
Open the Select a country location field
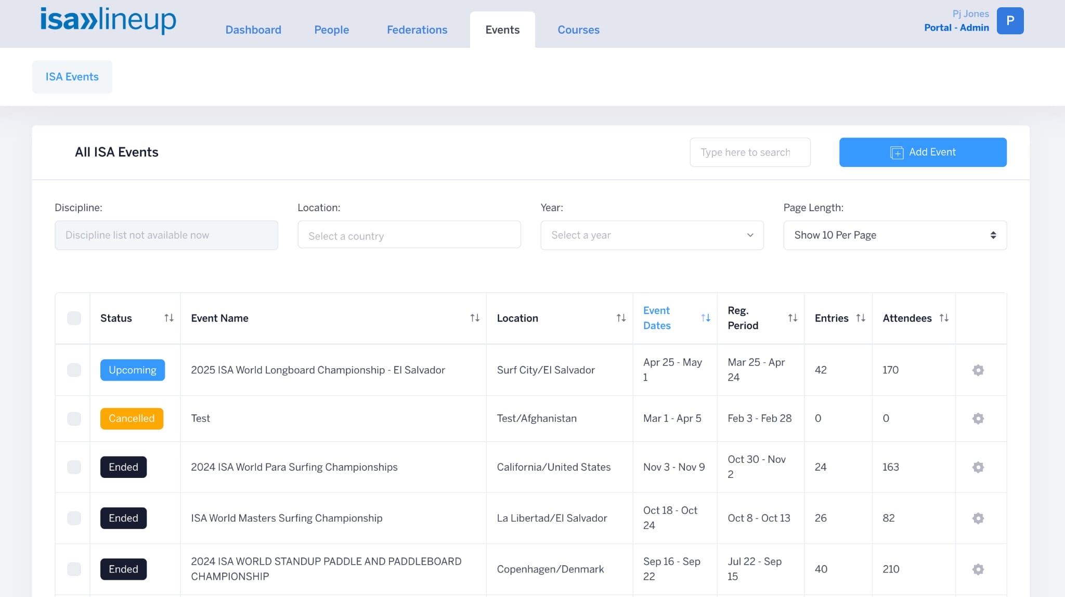[x=409, y=235]
